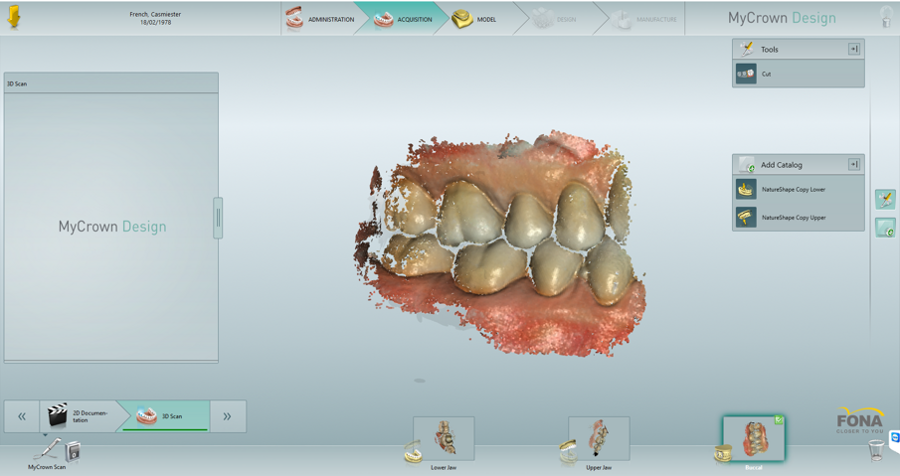
Task: Switch to the Model phase
Action: (474, 19)
